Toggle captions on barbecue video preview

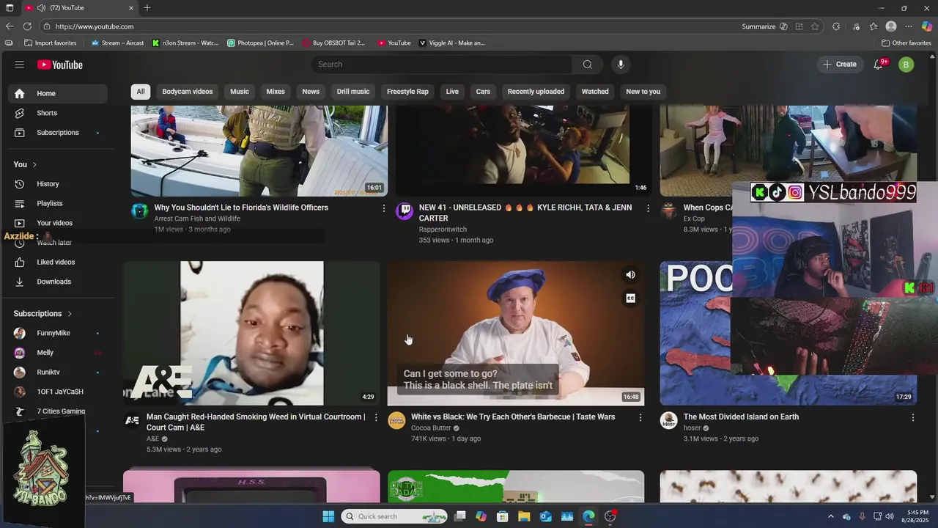[x=630, y=298]
